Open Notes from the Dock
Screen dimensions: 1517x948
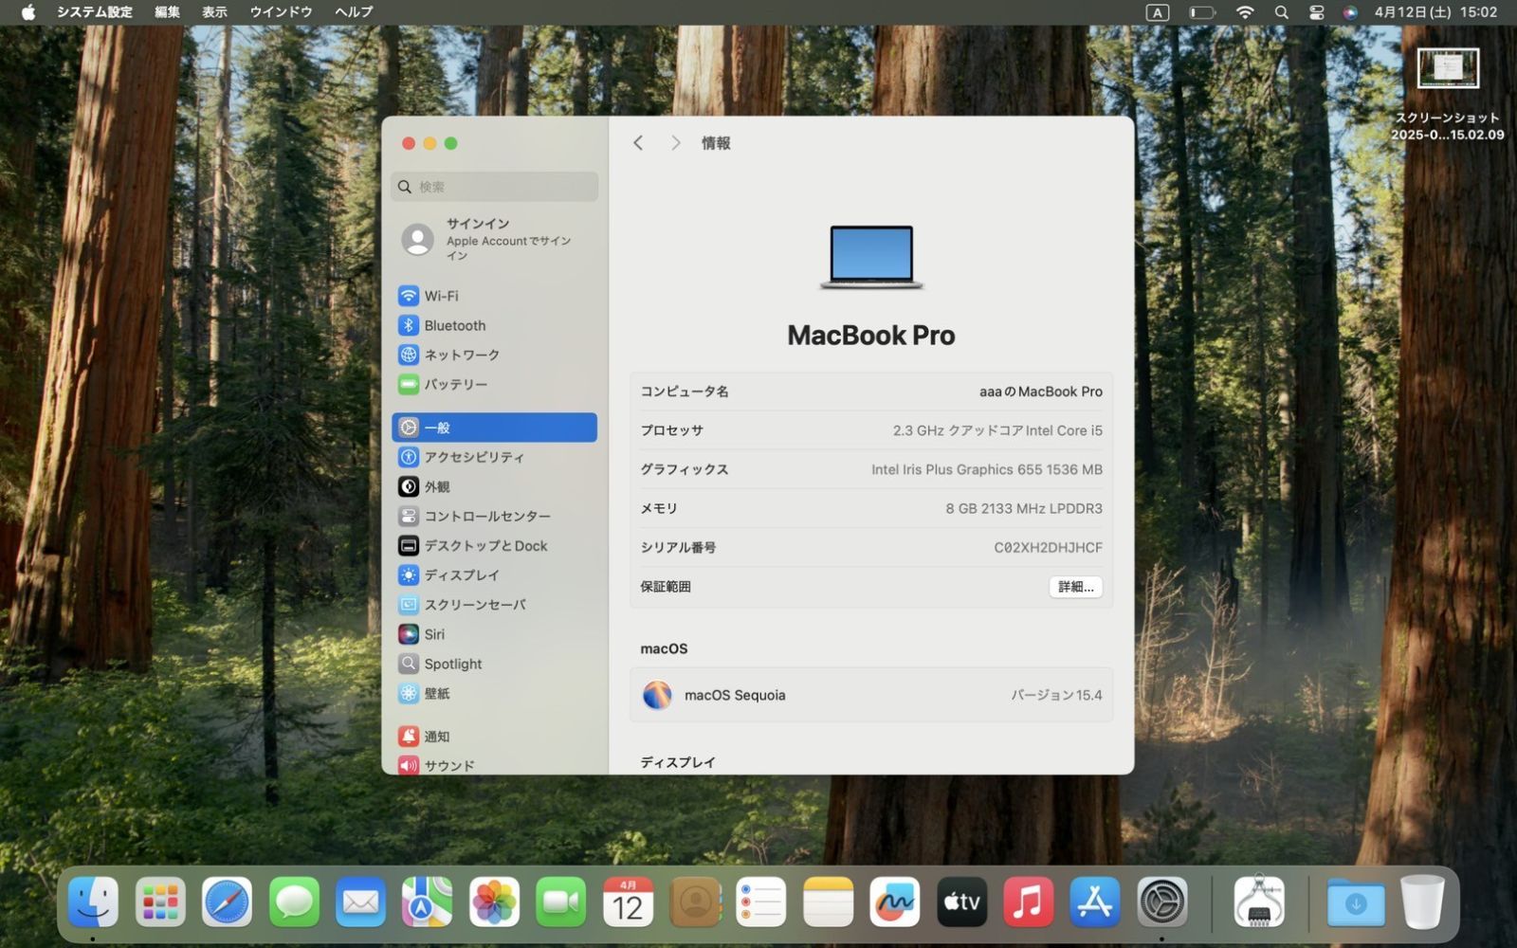[828, 902]
